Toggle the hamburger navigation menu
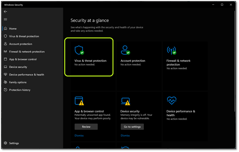The height and width of the screenshot is (152, 239). pos(5,19)
